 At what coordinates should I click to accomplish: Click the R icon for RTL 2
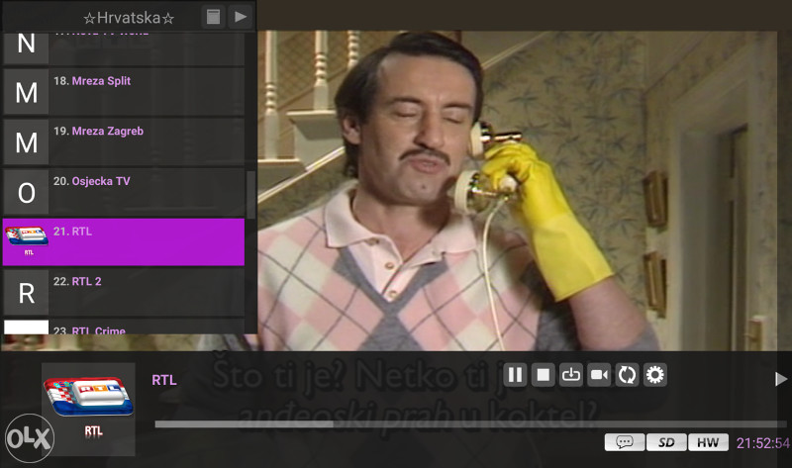pos(27,293)
